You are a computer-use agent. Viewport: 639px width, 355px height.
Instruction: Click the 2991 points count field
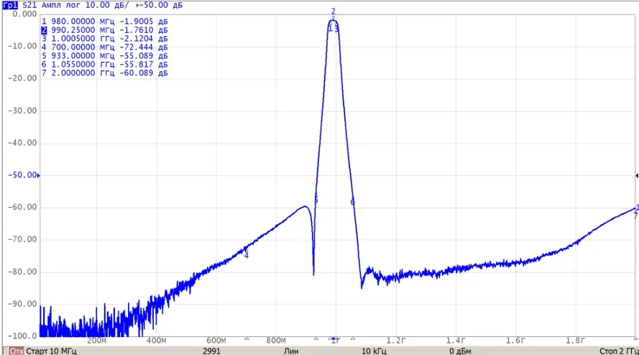point(211,351)
